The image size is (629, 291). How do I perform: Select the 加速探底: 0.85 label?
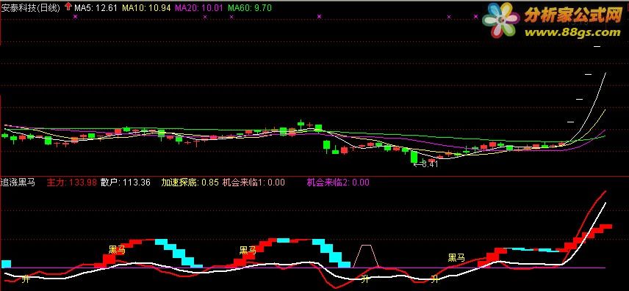coord(190,183)
